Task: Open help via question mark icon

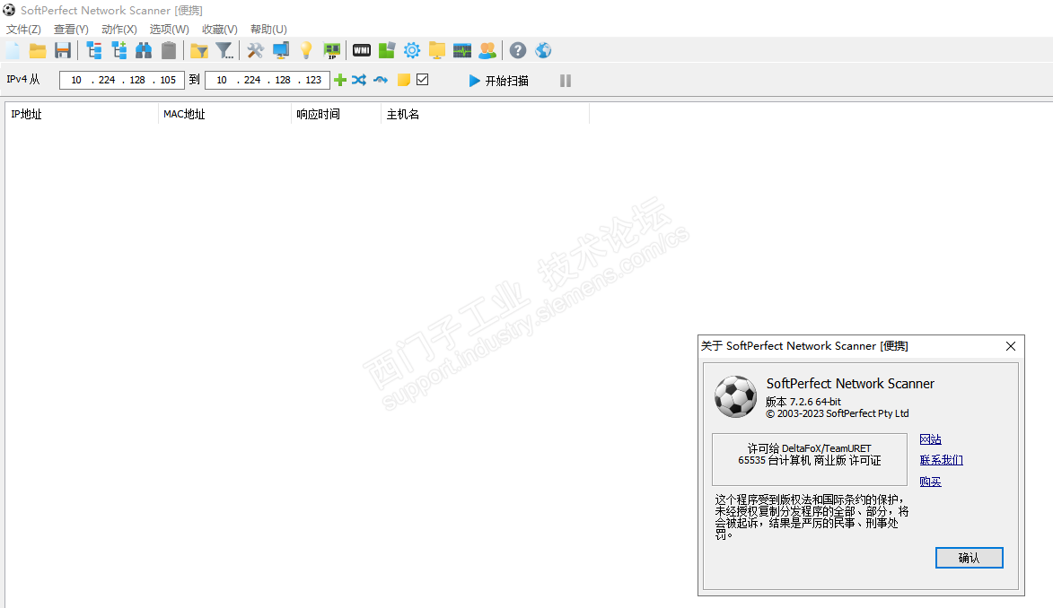Action: pos(518,50)
